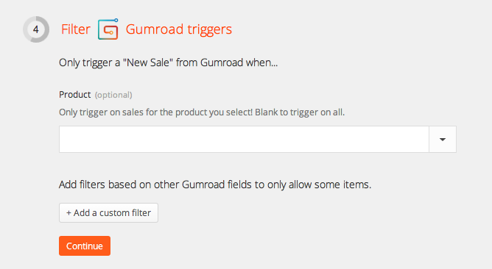Open the Product dropdown arrow
This screenshot has height=269, width=492.
tap(443, 140)
